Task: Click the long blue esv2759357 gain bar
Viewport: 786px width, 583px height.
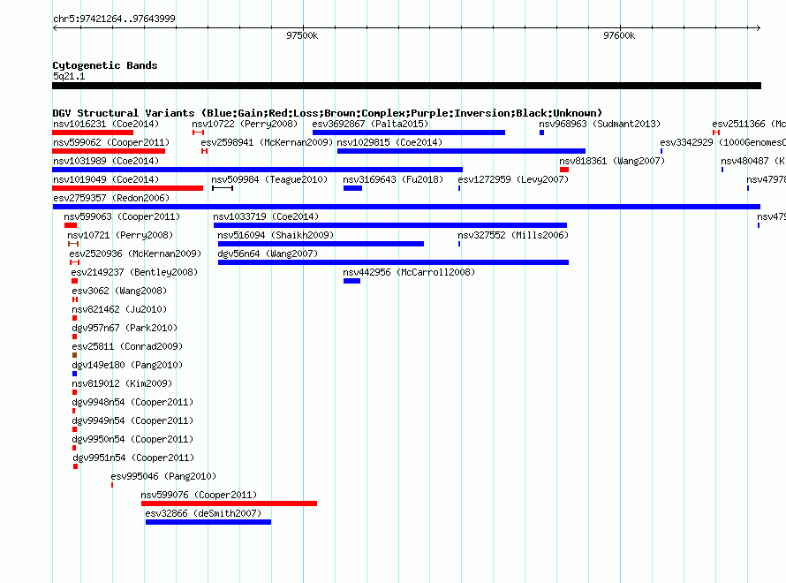Action: pos(406,207)
